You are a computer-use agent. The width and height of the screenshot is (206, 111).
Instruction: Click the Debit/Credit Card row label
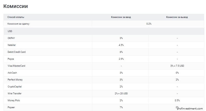17,52
